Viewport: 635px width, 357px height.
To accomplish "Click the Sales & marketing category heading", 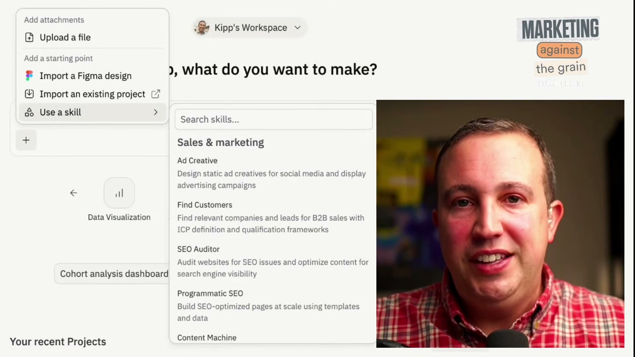I will tap(221, 142).
